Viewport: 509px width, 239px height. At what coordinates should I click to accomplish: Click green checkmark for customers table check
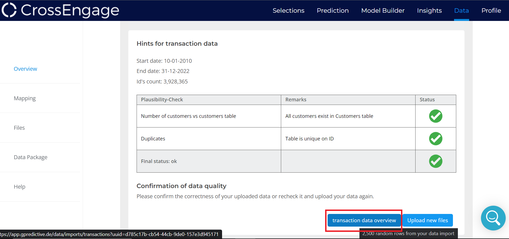[436, 116]
